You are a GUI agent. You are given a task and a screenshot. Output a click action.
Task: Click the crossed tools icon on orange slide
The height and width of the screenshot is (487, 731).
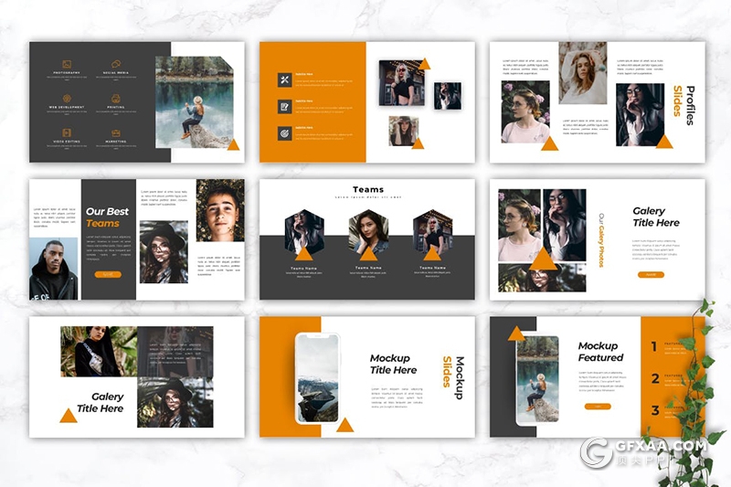point(285,79)
